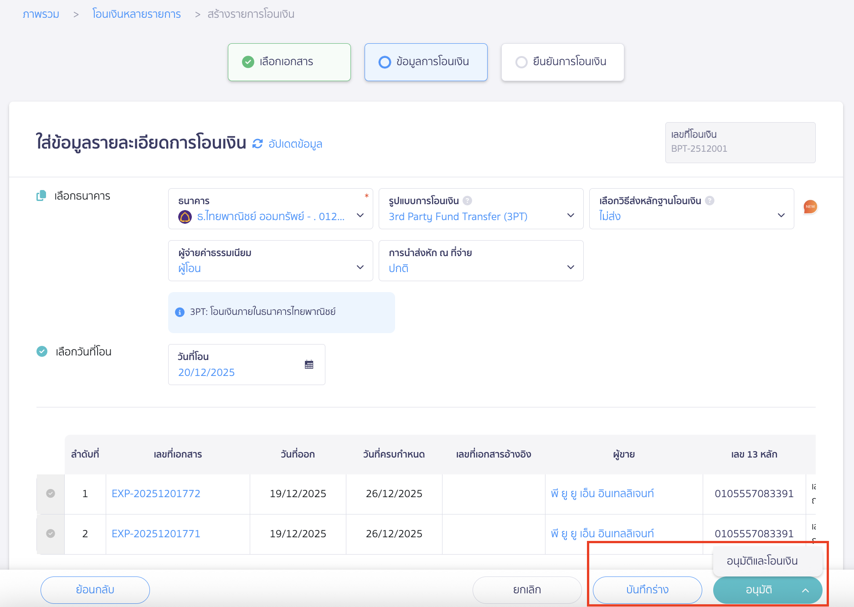Image resolution: width=854 pixels, height=607 pixels.
Task: Click the check icon beside เลือกวันที่โอน
Action: tap(42, 351)
